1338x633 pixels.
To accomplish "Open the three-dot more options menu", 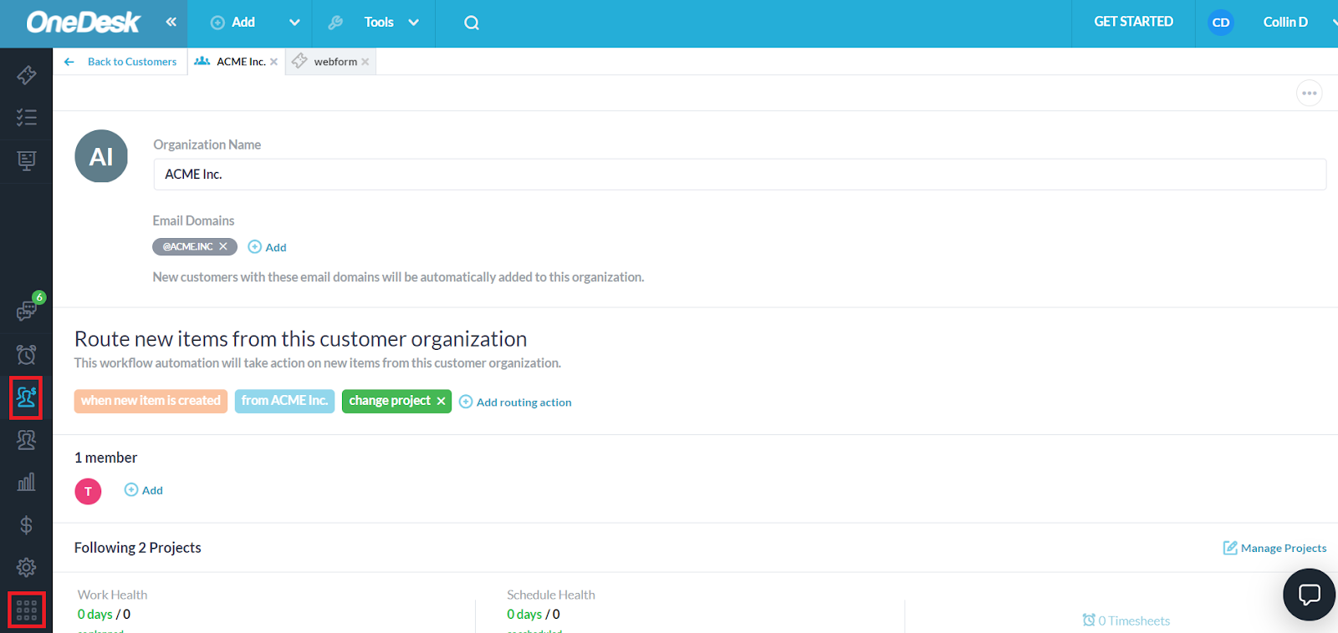I will click(x=1310, y=93).
